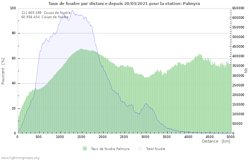The height and width of the screenshot is (160, 249).
Task: Click the chart title mentioning station Palmyra
Action: (124, 4)
